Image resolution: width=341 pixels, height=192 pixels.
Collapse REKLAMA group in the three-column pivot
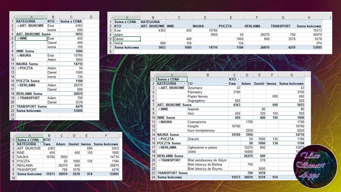click(x=18, y=85)
